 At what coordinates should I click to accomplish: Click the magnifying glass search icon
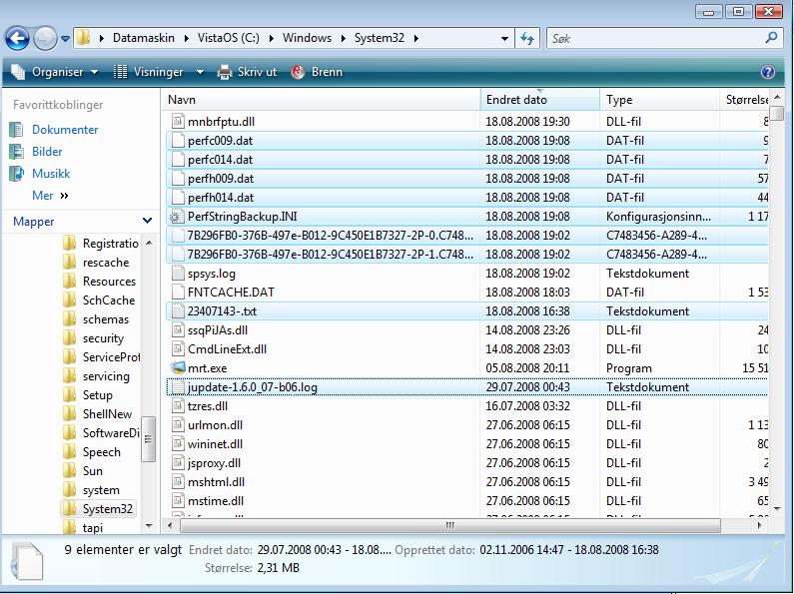coord(771,38)
